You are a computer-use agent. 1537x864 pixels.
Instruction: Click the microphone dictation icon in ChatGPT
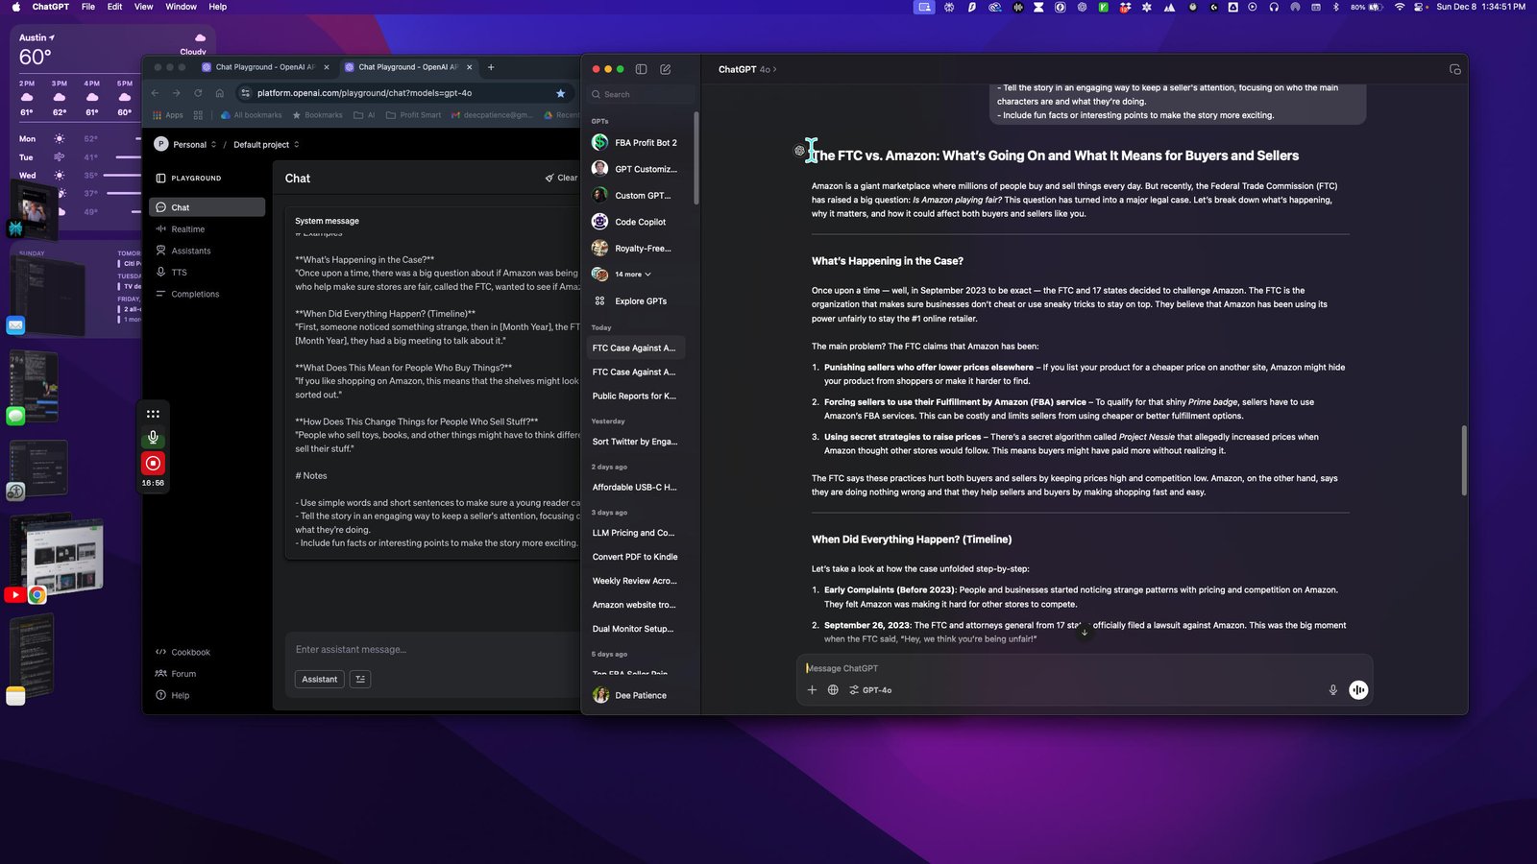(x=1332, y=690)
